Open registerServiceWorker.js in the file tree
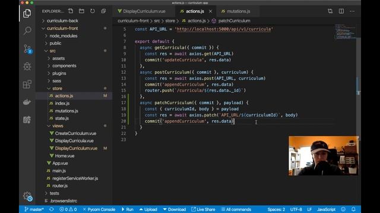This screenshot has height=213, width=380. coord(75,178)
